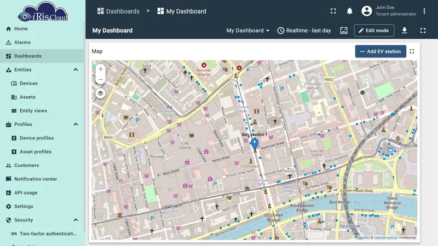Zoom out on the map
438x246 pixels.
point(101,79)
